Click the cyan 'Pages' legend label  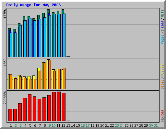pyautogui.click(x=162, y=39)
